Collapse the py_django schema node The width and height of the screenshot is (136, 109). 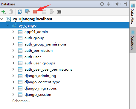[7, 25]
